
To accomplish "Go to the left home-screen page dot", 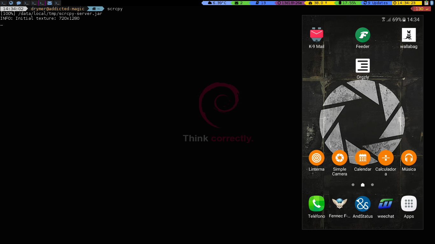I will [353, 185].
